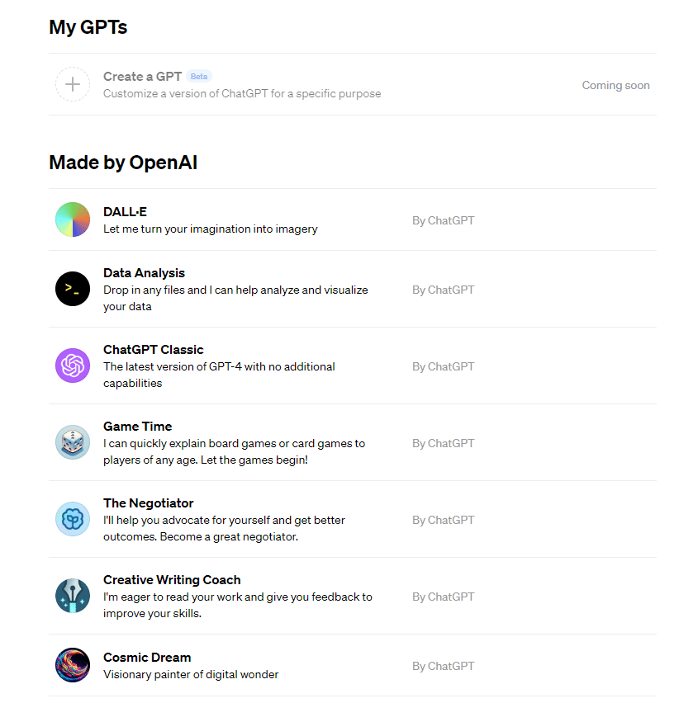The image size is (679, 703).
Task: Click the Creative Writing Coach pen icon
Action: 73,596
